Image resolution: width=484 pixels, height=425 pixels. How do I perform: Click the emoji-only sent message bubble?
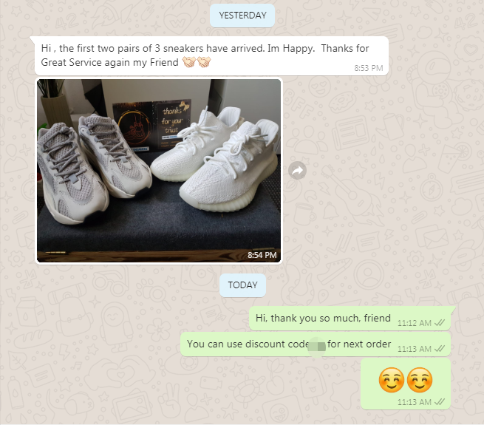click(406, 384)
